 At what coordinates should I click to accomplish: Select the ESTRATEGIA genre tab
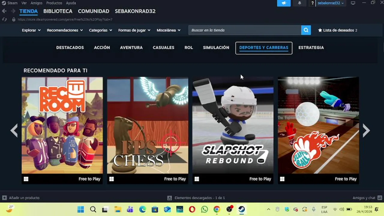click(x=311, y=47)
